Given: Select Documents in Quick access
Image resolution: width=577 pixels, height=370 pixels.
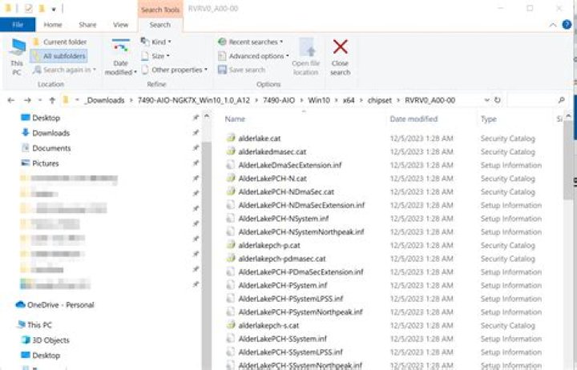Looking at the screenshot, I should [x=51, y=148].
